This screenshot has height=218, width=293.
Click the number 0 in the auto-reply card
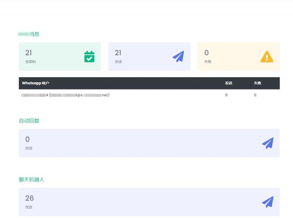click(27, 140)
